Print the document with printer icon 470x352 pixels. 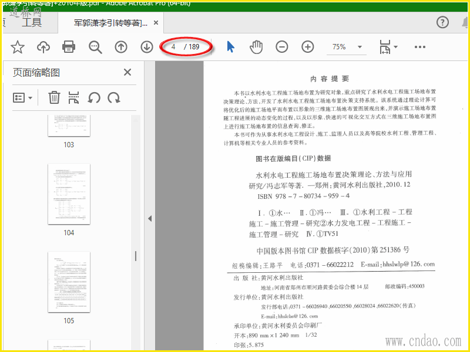pos(69,47)
